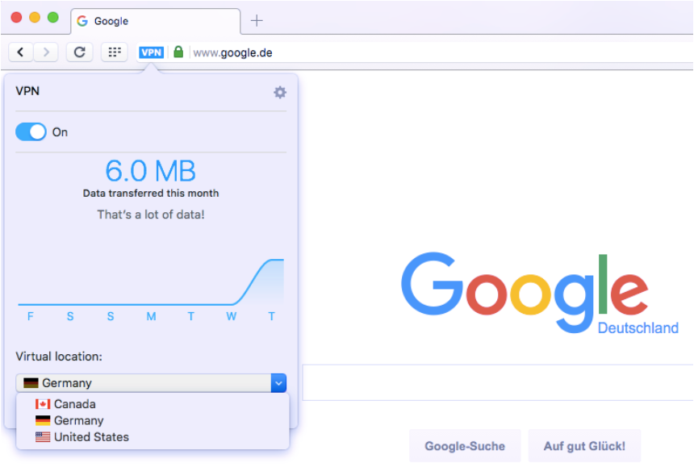Close the browser window with red button
The height and width of the screenshot is (467, 694).
coord(16,17)
